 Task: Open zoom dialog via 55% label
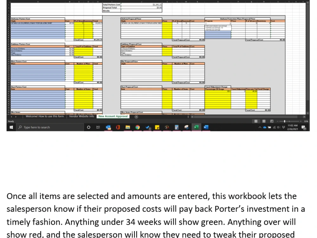coord(306,121)
